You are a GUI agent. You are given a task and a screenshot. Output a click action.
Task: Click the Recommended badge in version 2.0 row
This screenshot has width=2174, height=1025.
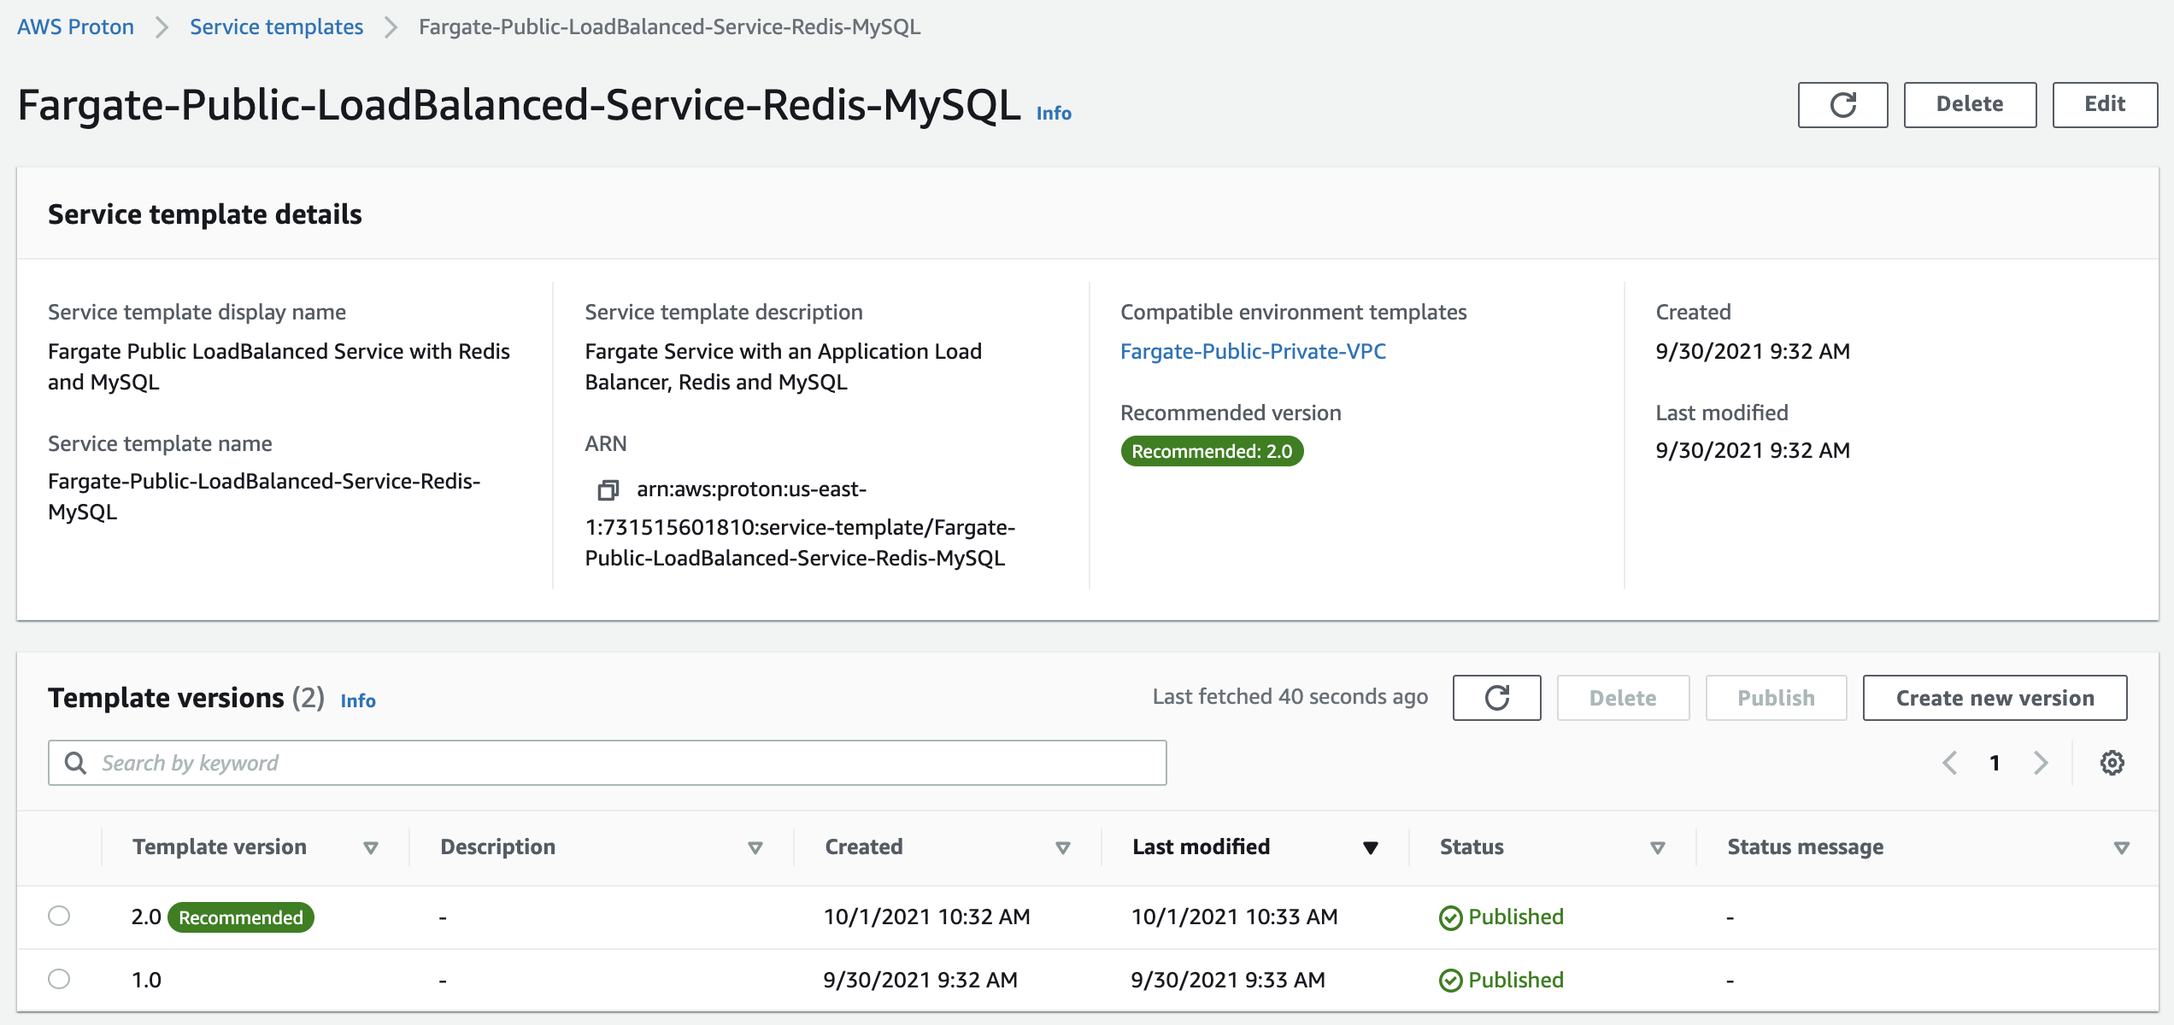(x=241, y=917)
